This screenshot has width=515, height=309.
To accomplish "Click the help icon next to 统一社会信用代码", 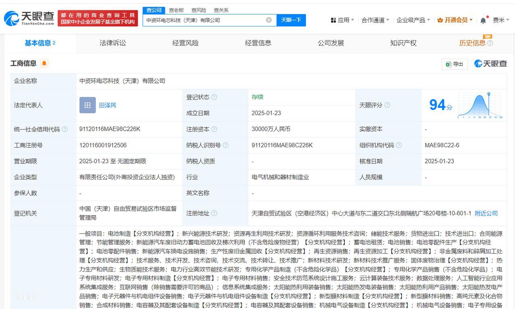I will click(65, 129).
